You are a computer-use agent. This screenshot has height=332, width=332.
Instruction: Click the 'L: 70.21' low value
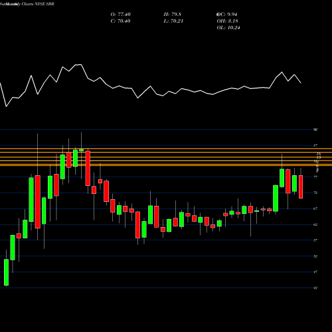173,21
